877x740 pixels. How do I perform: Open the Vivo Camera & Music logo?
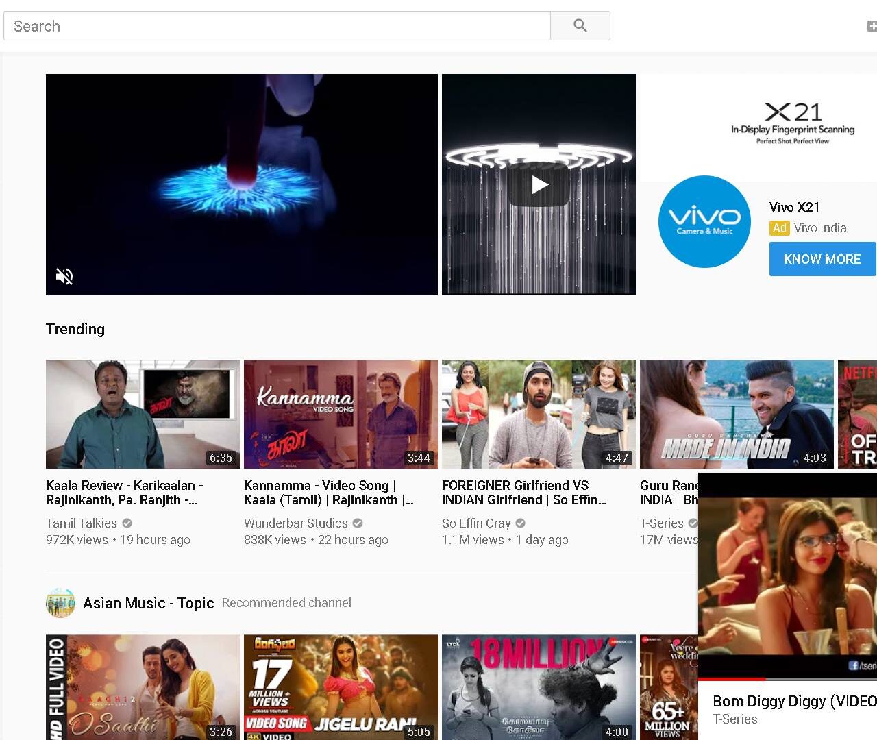[704, 221]
